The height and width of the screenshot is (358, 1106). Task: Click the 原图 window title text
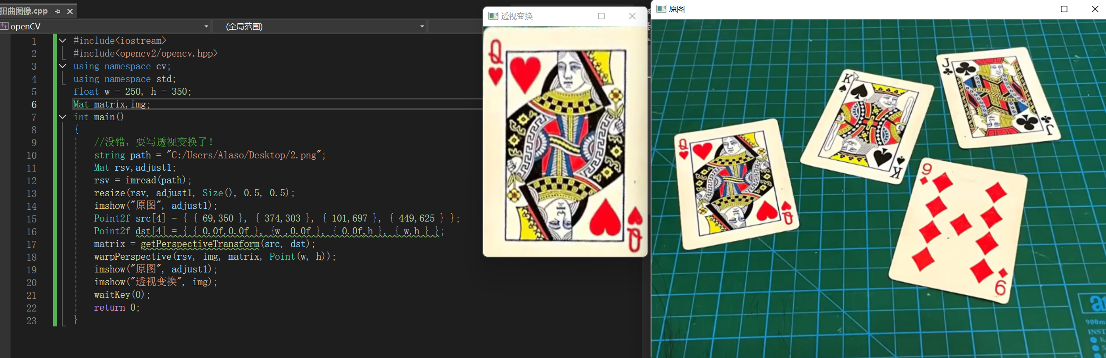[x=676, y=9]
